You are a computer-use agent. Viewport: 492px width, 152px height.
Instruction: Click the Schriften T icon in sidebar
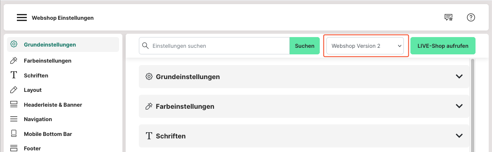(14, 75)
